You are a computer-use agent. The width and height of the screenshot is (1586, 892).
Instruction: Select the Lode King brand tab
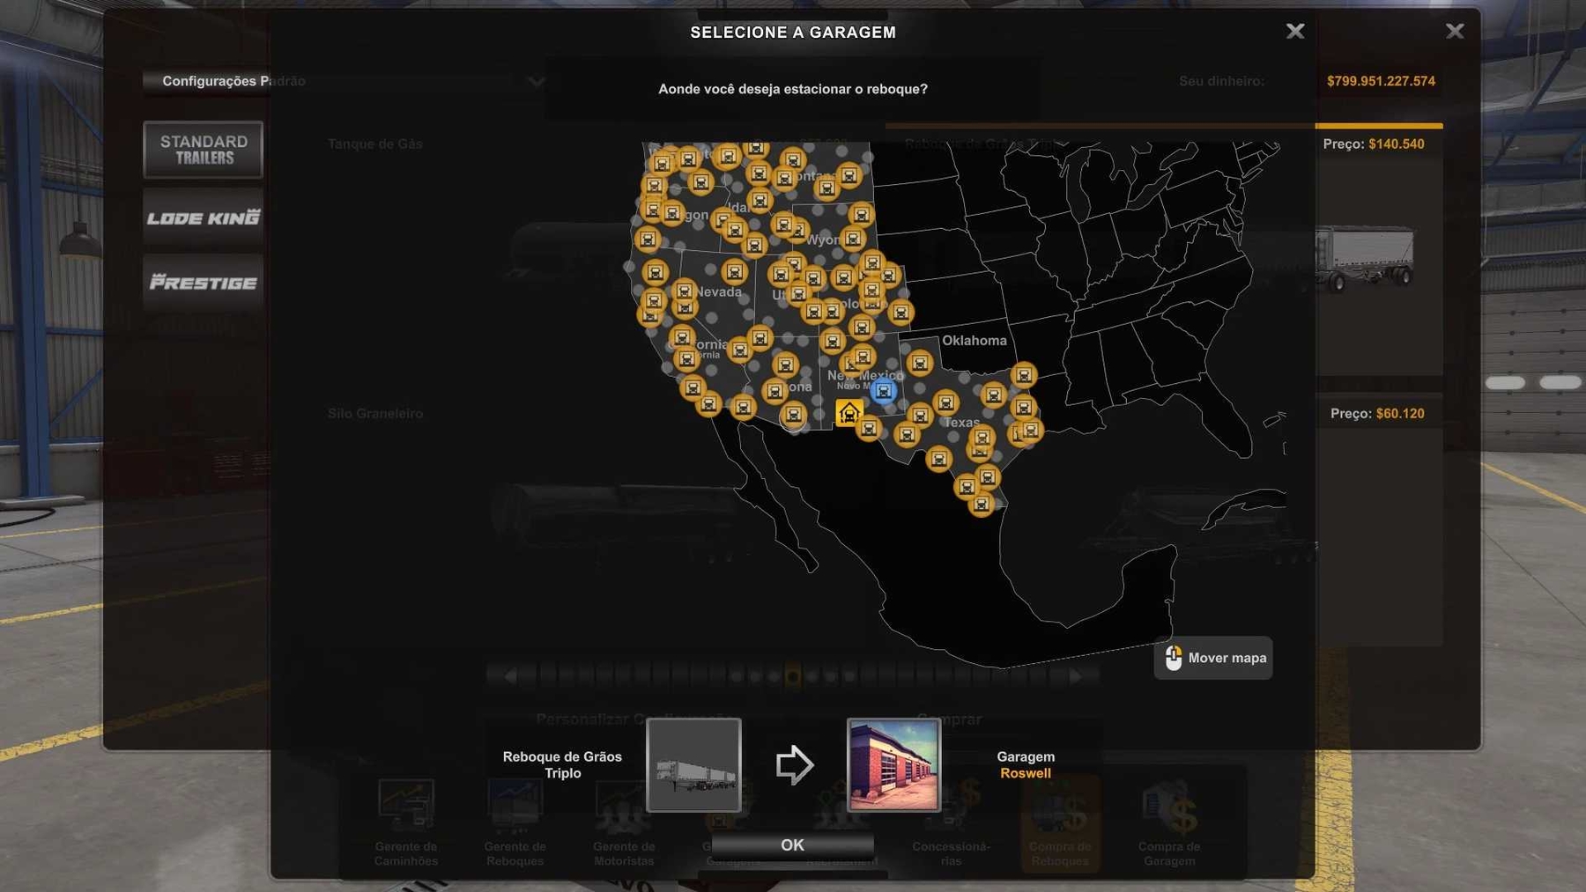[204, 217]
